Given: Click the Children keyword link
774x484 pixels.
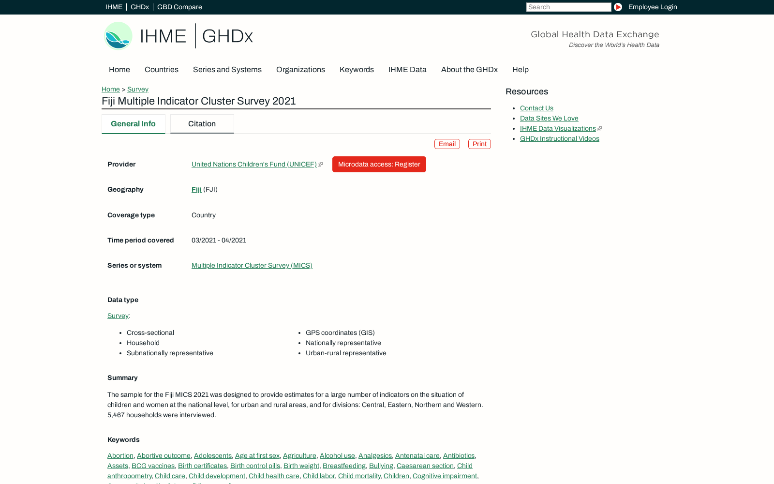Looking at the screenshot, I should coord(396,476).
